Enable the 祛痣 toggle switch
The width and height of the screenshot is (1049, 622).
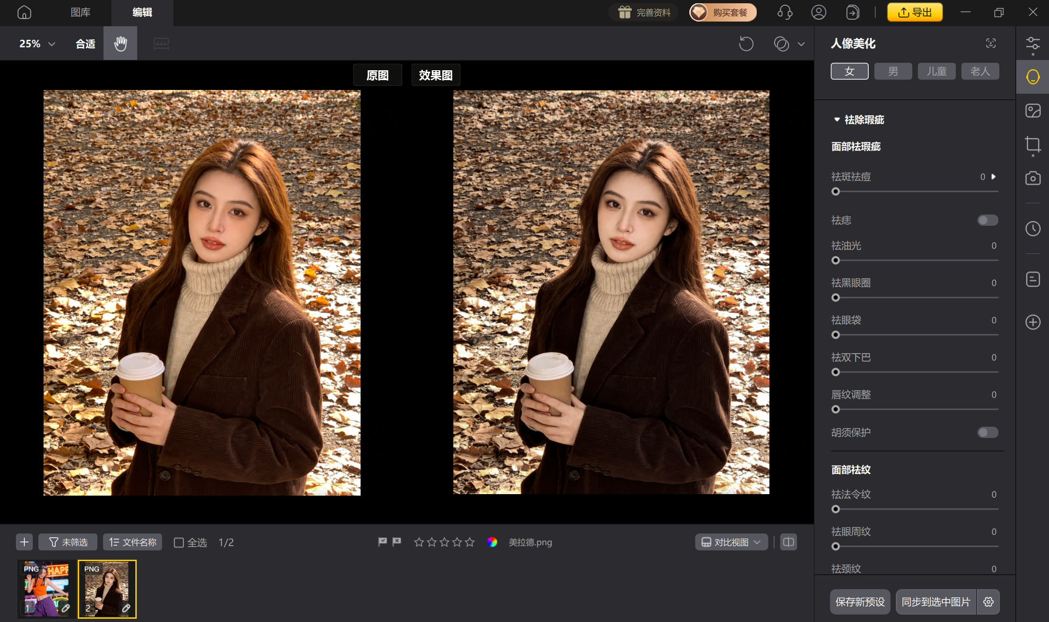(x=987, y=220)
